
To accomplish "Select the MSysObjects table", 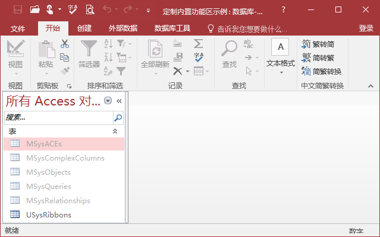I will click(64, 172).
